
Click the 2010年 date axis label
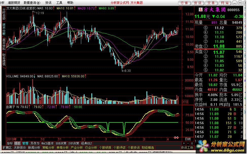point(12,139)
